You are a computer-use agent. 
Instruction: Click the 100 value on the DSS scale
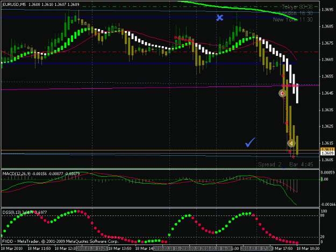(324, 211)
